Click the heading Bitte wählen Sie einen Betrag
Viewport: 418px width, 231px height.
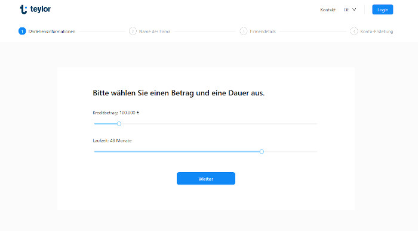(x=179, y=93)
